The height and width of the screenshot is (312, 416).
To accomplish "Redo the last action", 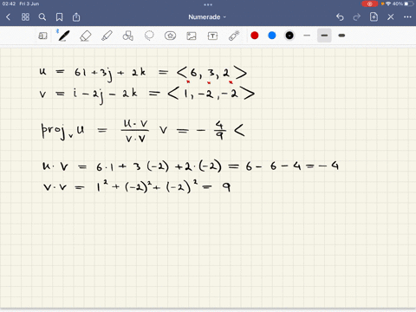I will (357, 17).
